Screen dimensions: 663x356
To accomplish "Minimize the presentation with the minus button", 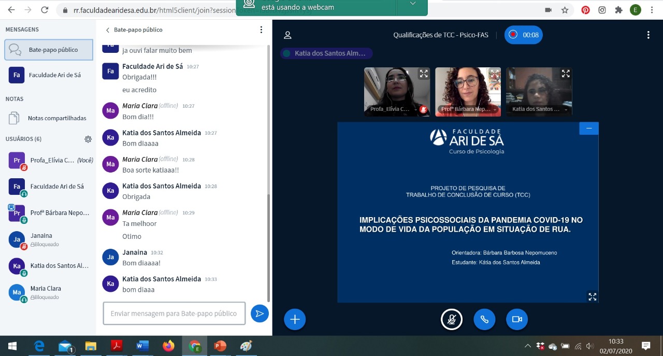I will [x=589, y=128].
